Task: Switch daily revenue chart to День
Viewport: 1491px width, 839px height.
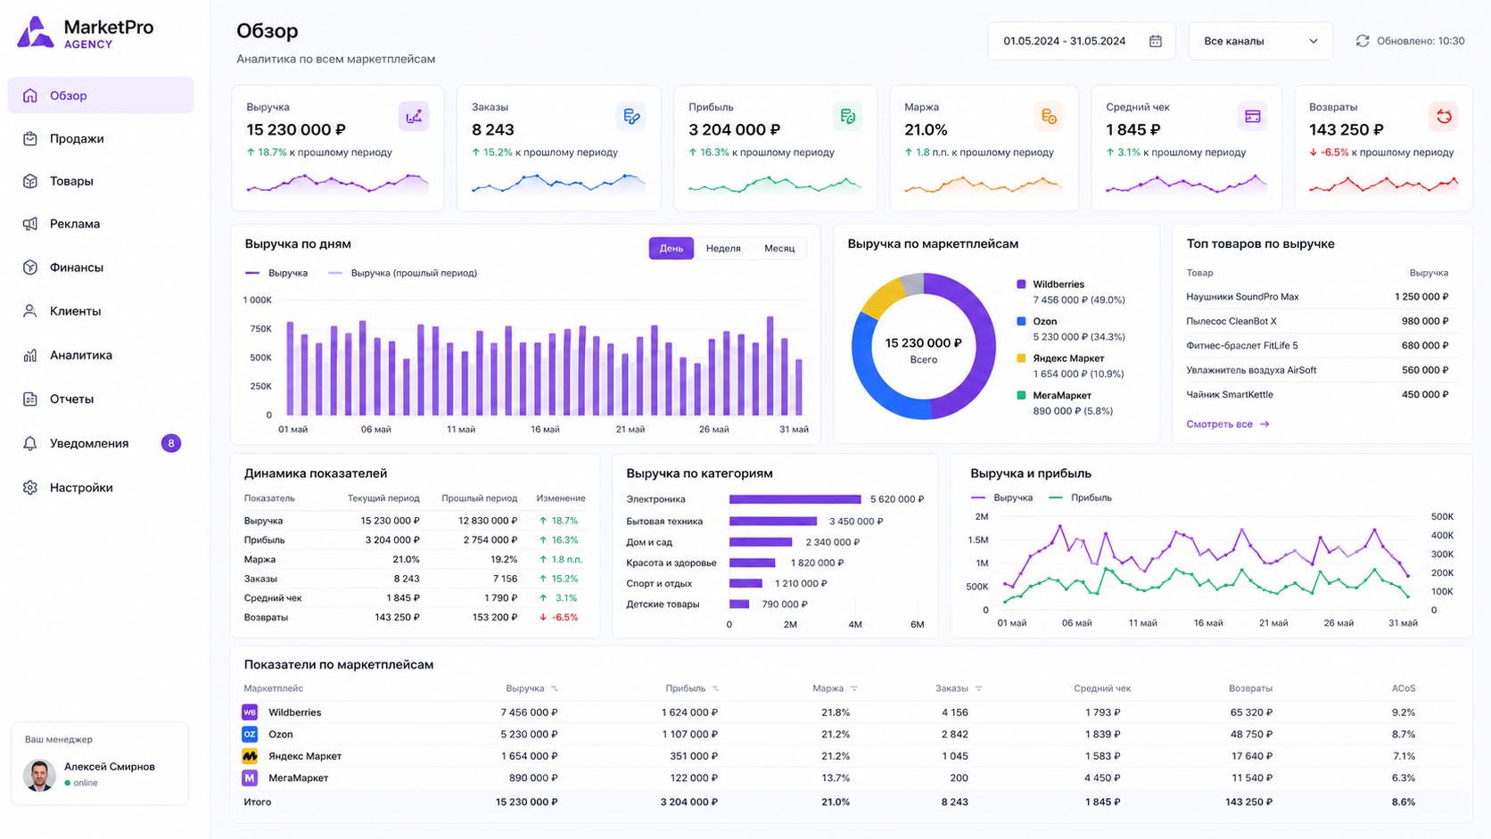Action: (x=671, y=248)
